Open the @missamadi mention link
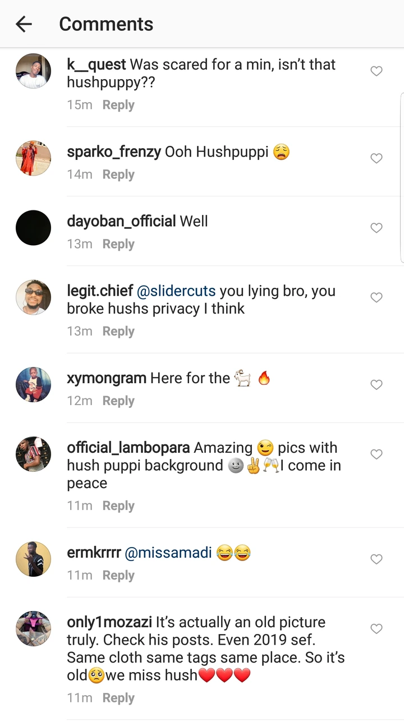This screenshot has height=726, width=404. [168, 553]
